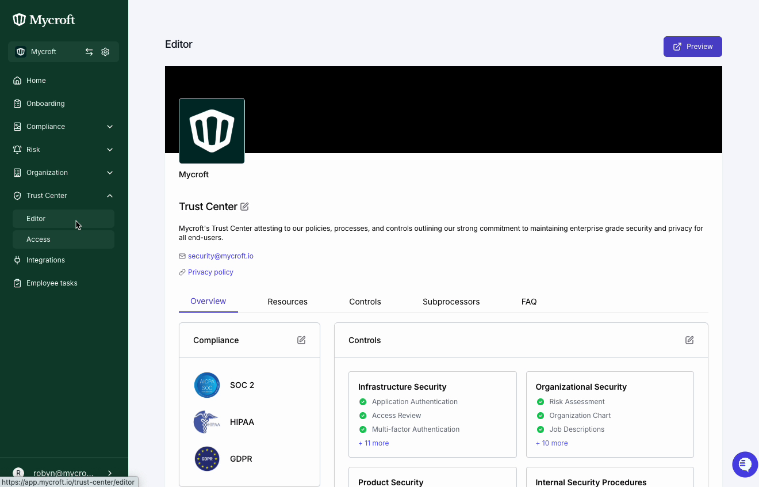Click the Compliance card edit icon
The height and width of the screenshot is (487, 759).
click(x=301, y=340)
